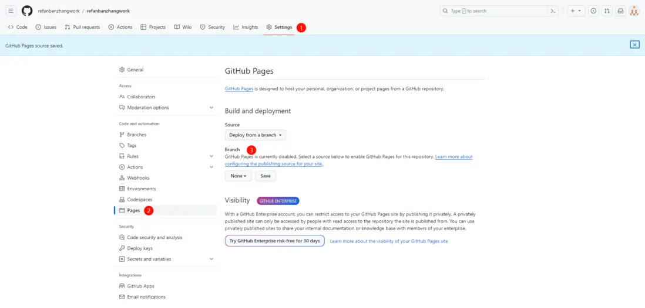This screenshot has height=308, width=645.
Task: Click the Save branch button
Action: (266, 176)
